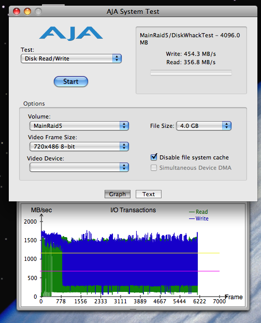Click the AJA System Test title bar
261x323 pixels.
(x=133, y=11)
